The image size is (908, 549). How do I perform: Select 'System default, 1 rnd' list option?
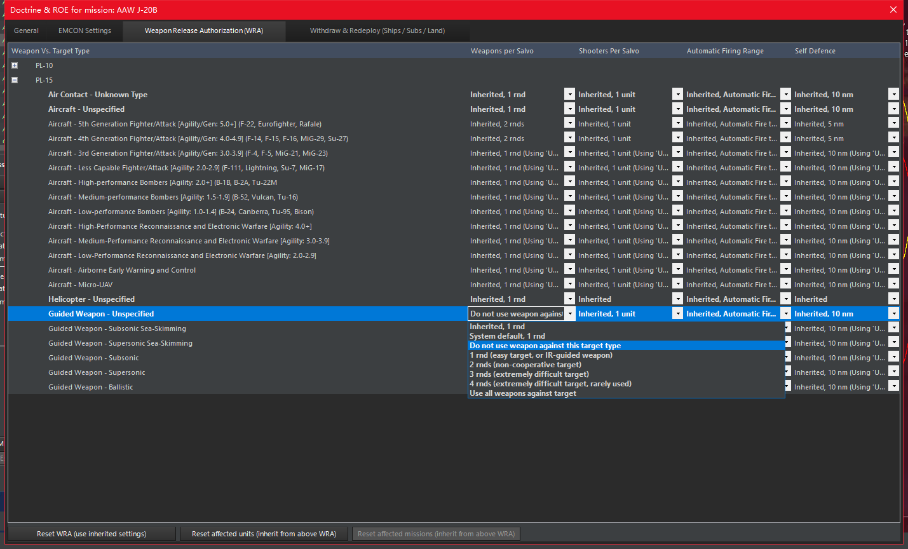click(507, 336)
